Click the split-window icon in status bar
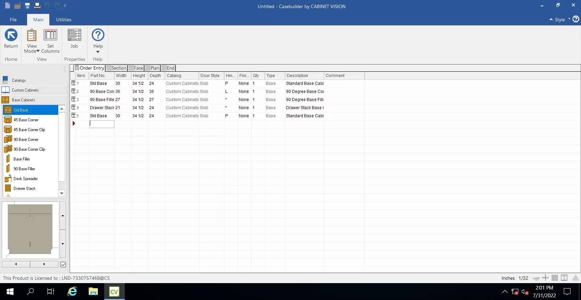The image size is (581, 300). [x=564, y=278]
